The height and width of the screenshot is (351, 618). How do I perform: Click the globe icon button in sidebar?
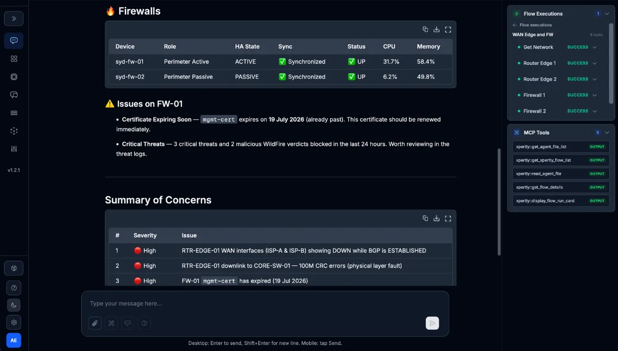click(14, 268)
